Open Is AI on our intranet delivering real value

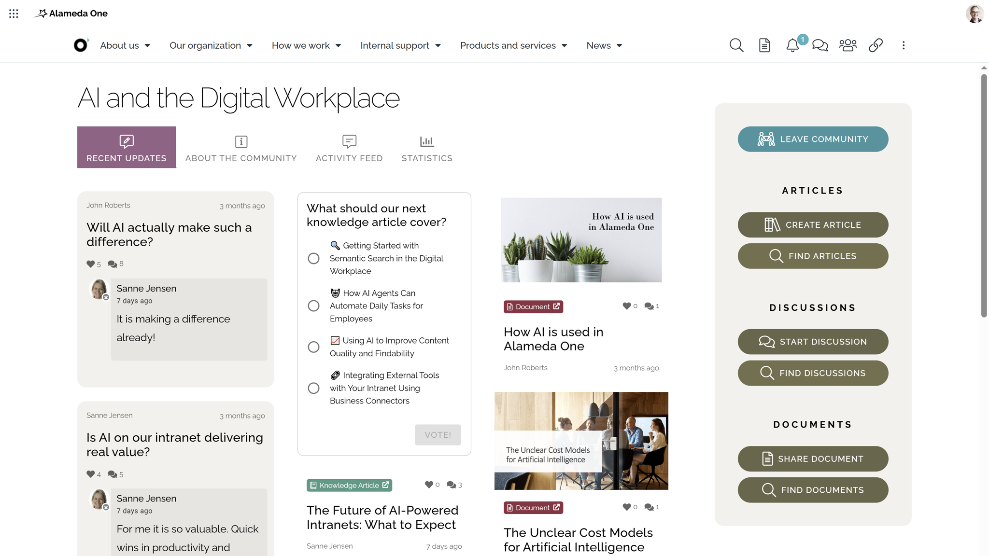(x=175, y=445)
